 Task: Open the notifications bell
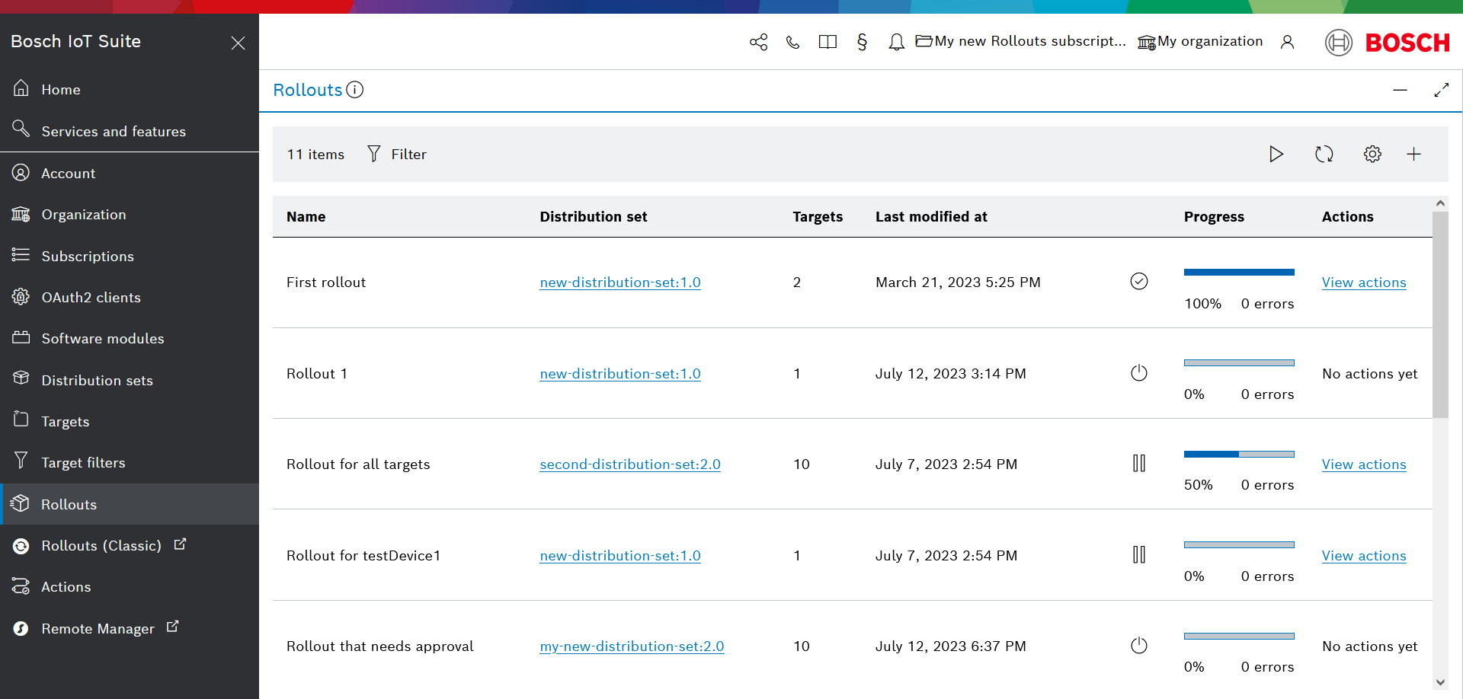coord(896,42)
